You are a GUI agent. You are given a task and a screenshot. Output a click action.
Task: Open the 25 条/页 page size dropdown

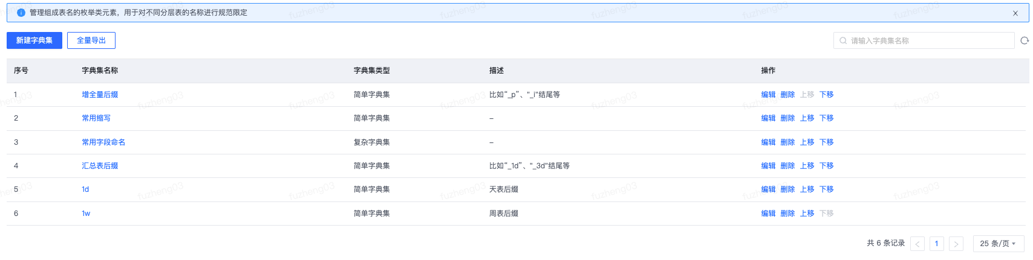tap(999, 244)
